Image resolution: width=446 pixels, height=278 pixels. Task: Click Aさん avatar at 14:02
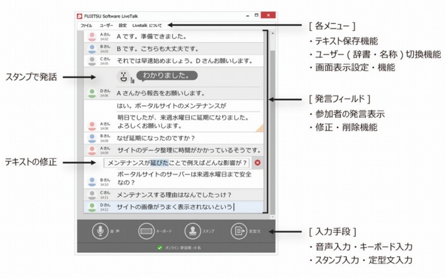coord(92,37)
